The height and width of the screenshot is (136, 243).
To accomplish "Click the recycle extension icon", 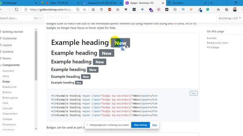I will click(x=93, y=9).
